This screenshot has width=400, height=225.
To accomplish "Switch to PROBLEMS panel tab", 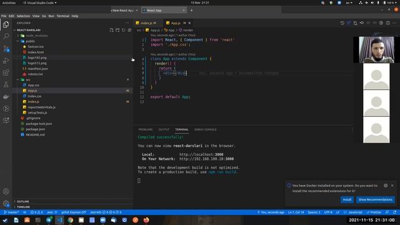I will click(145, 129).
